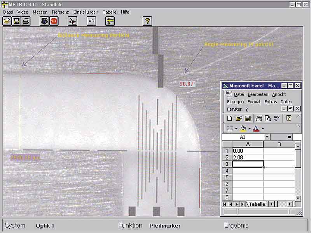Open the fill color dropdown arrow in Excel
311x233 pixels.
249,129
